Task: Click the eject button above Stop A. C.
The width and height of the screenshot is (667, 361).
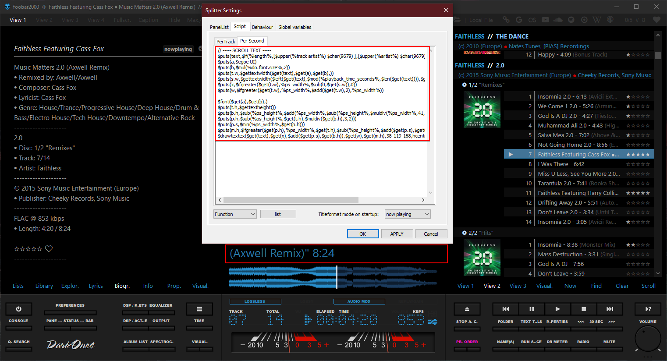Action: 467,309
